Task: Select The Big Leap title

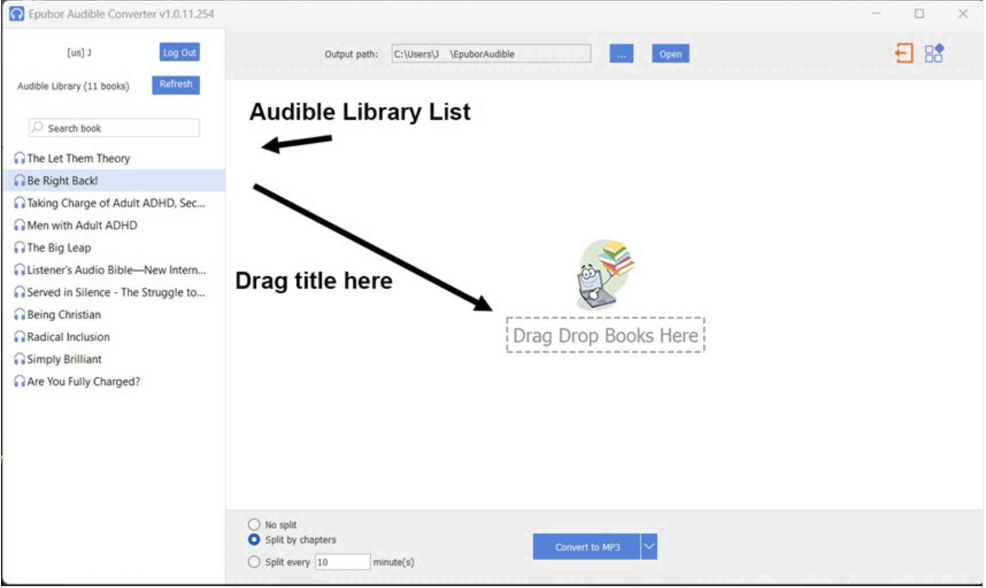Action: pos(59,247)
